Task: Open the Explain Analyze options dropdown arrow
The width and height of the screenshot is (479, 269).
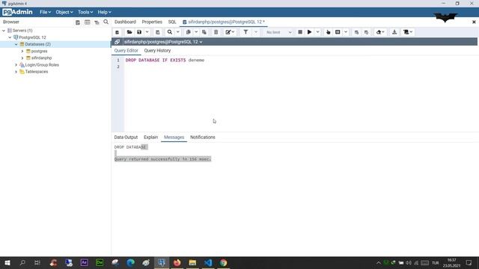Action: click(x=346, y=32)
